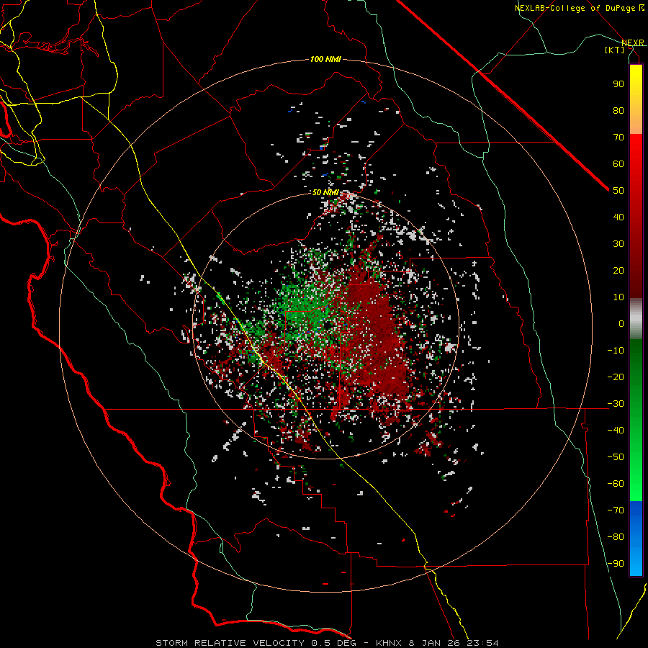Click the "-60" value on the velocity scale
This screenshot has width=648, height=648.
616,484
